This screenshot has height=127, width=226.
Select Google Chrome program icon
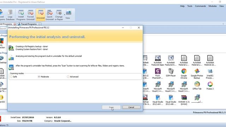184,74
